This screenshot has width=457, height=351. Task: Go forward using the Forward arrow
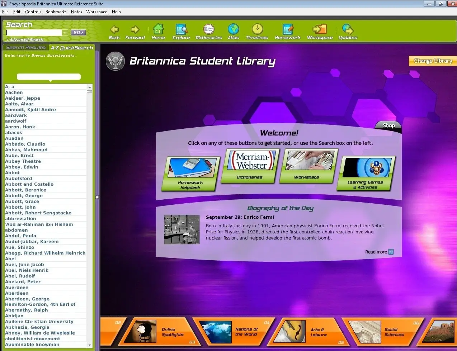click(x=135, y=32)
